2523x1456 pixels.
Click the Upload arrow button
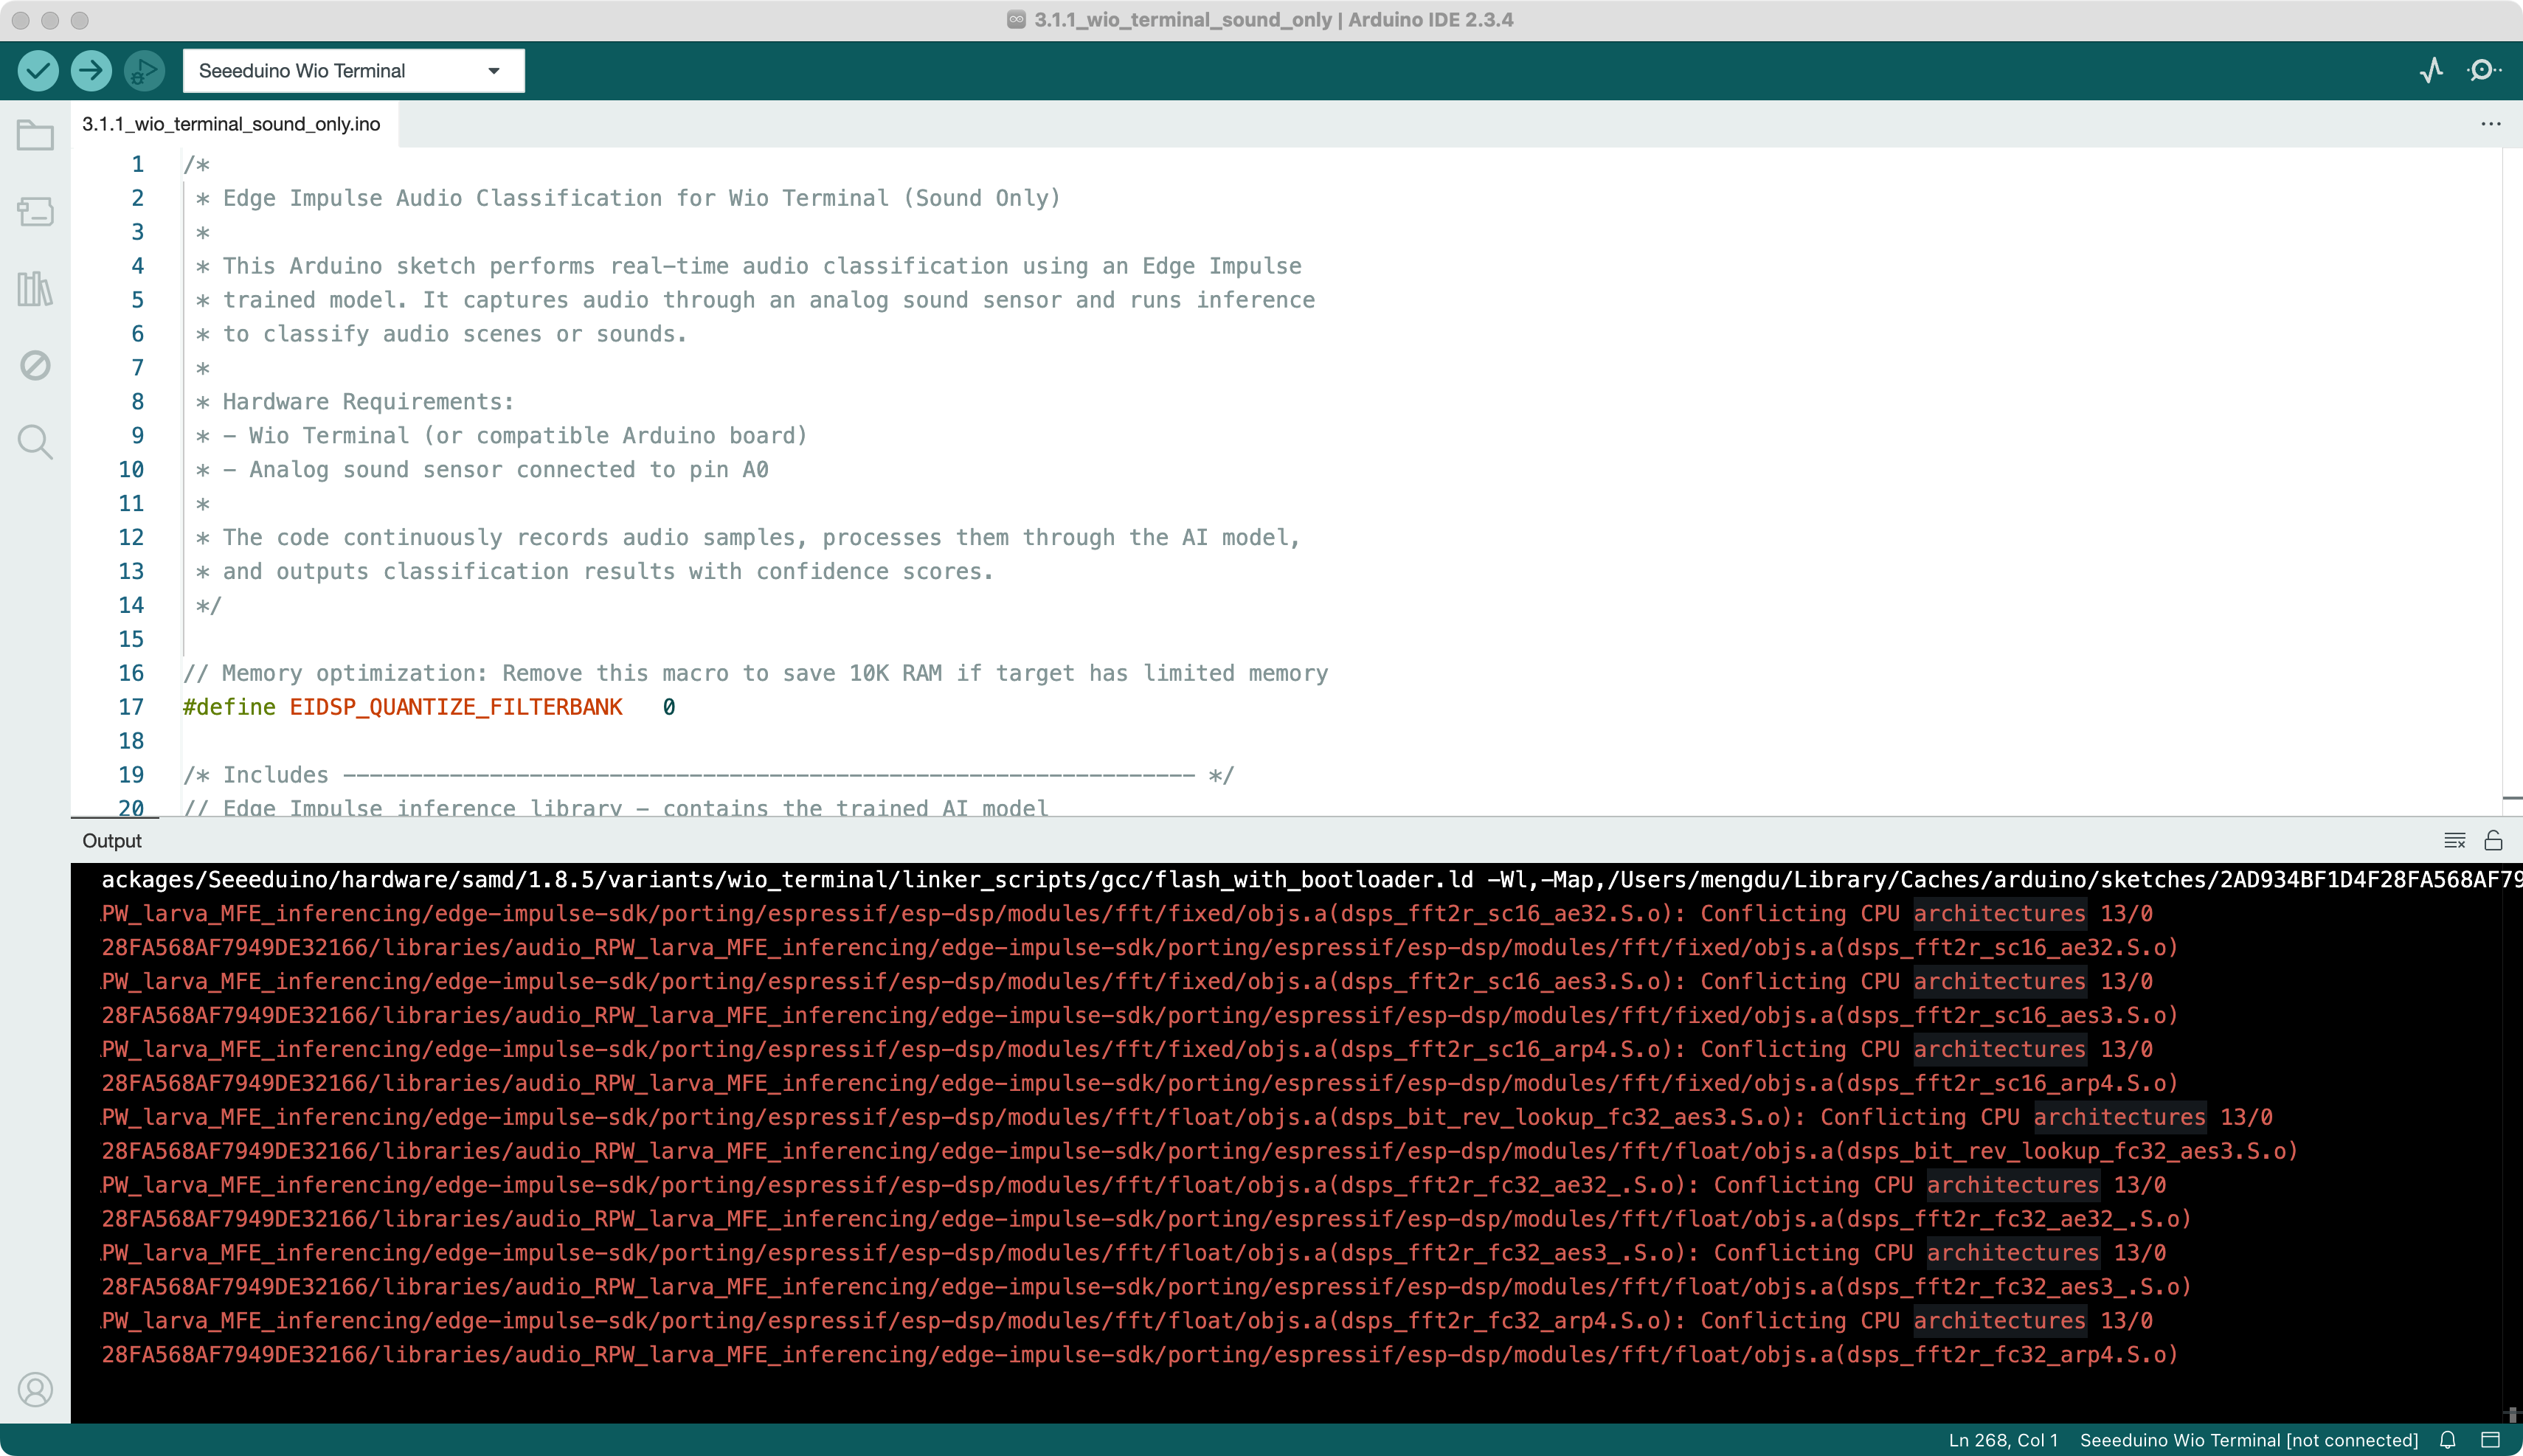(x=91, y=70)
